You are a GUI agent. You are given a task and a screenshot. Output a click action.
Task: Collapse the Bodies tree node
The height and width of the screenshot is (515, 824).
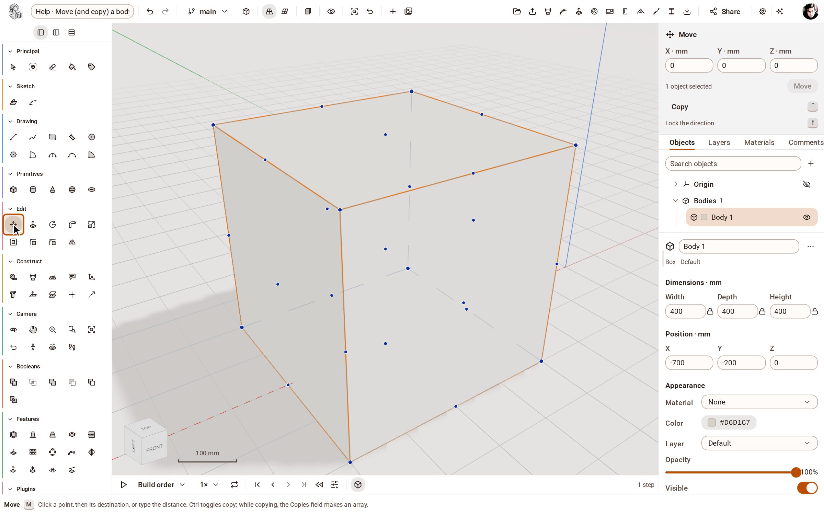tap(675, 201)
